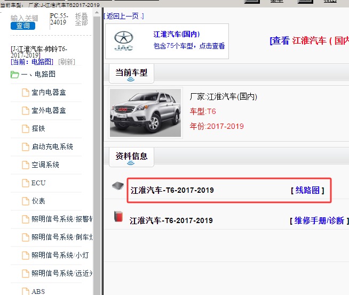Open the 空调系统 tree item

(45, 165)
